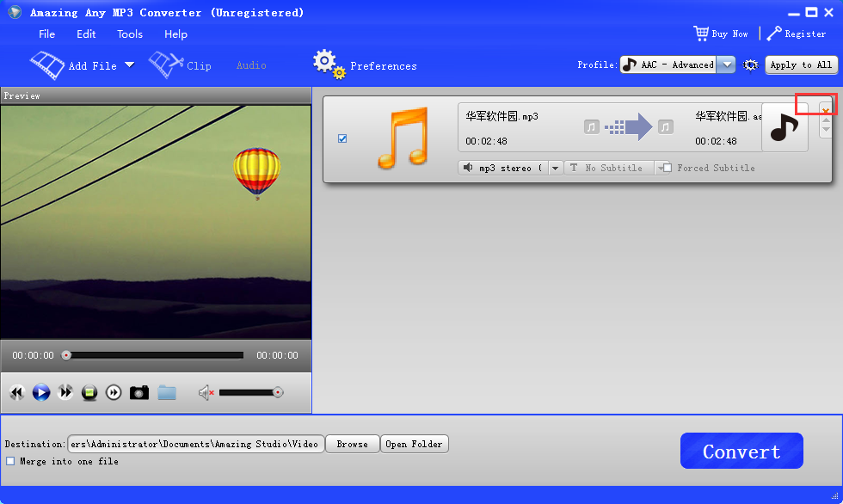Click the fast-forward playback icon

[65, 392]
